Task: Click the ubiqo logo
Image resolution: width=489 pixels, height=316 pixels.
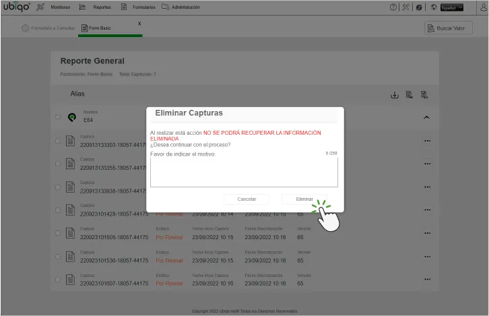Action: (x=17, y=7)
